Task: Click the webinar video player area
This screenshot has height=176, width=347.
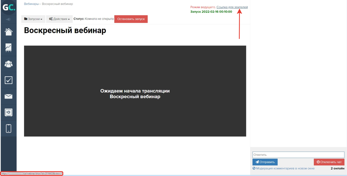Action: click(135, 91)
